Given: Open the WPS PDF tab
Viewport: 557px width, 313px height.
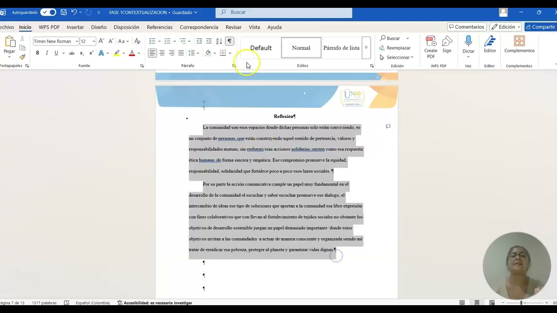Looking at the screenshot, I should coord(49,27).
